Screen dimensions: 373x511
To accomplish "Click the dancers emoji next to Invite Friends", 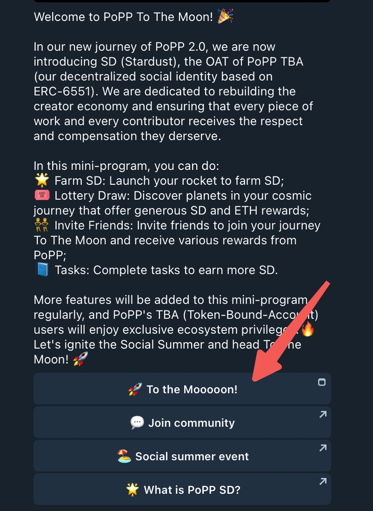I will pyautogui.click(x=41, y=225).
